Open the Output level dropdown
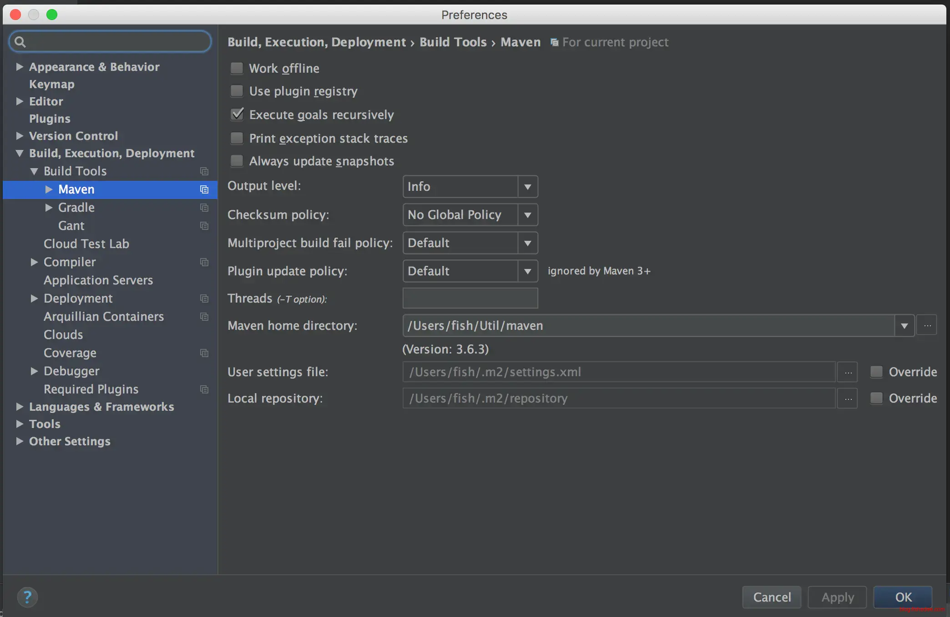Screen dimensions: 950x617 (x=470, y=187)
